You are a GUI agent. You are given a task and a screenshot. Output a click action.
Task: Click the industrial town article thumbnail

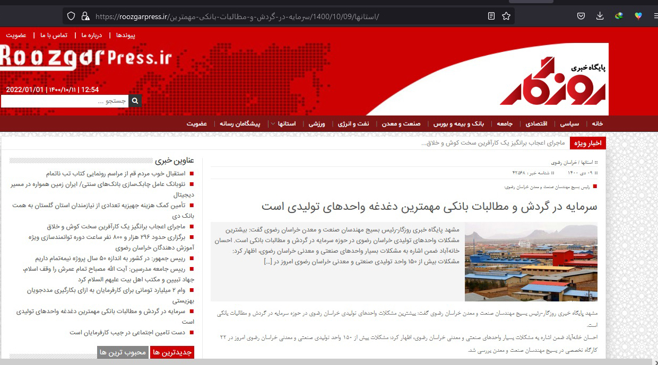pyautogui.click(x=531, y=262)
